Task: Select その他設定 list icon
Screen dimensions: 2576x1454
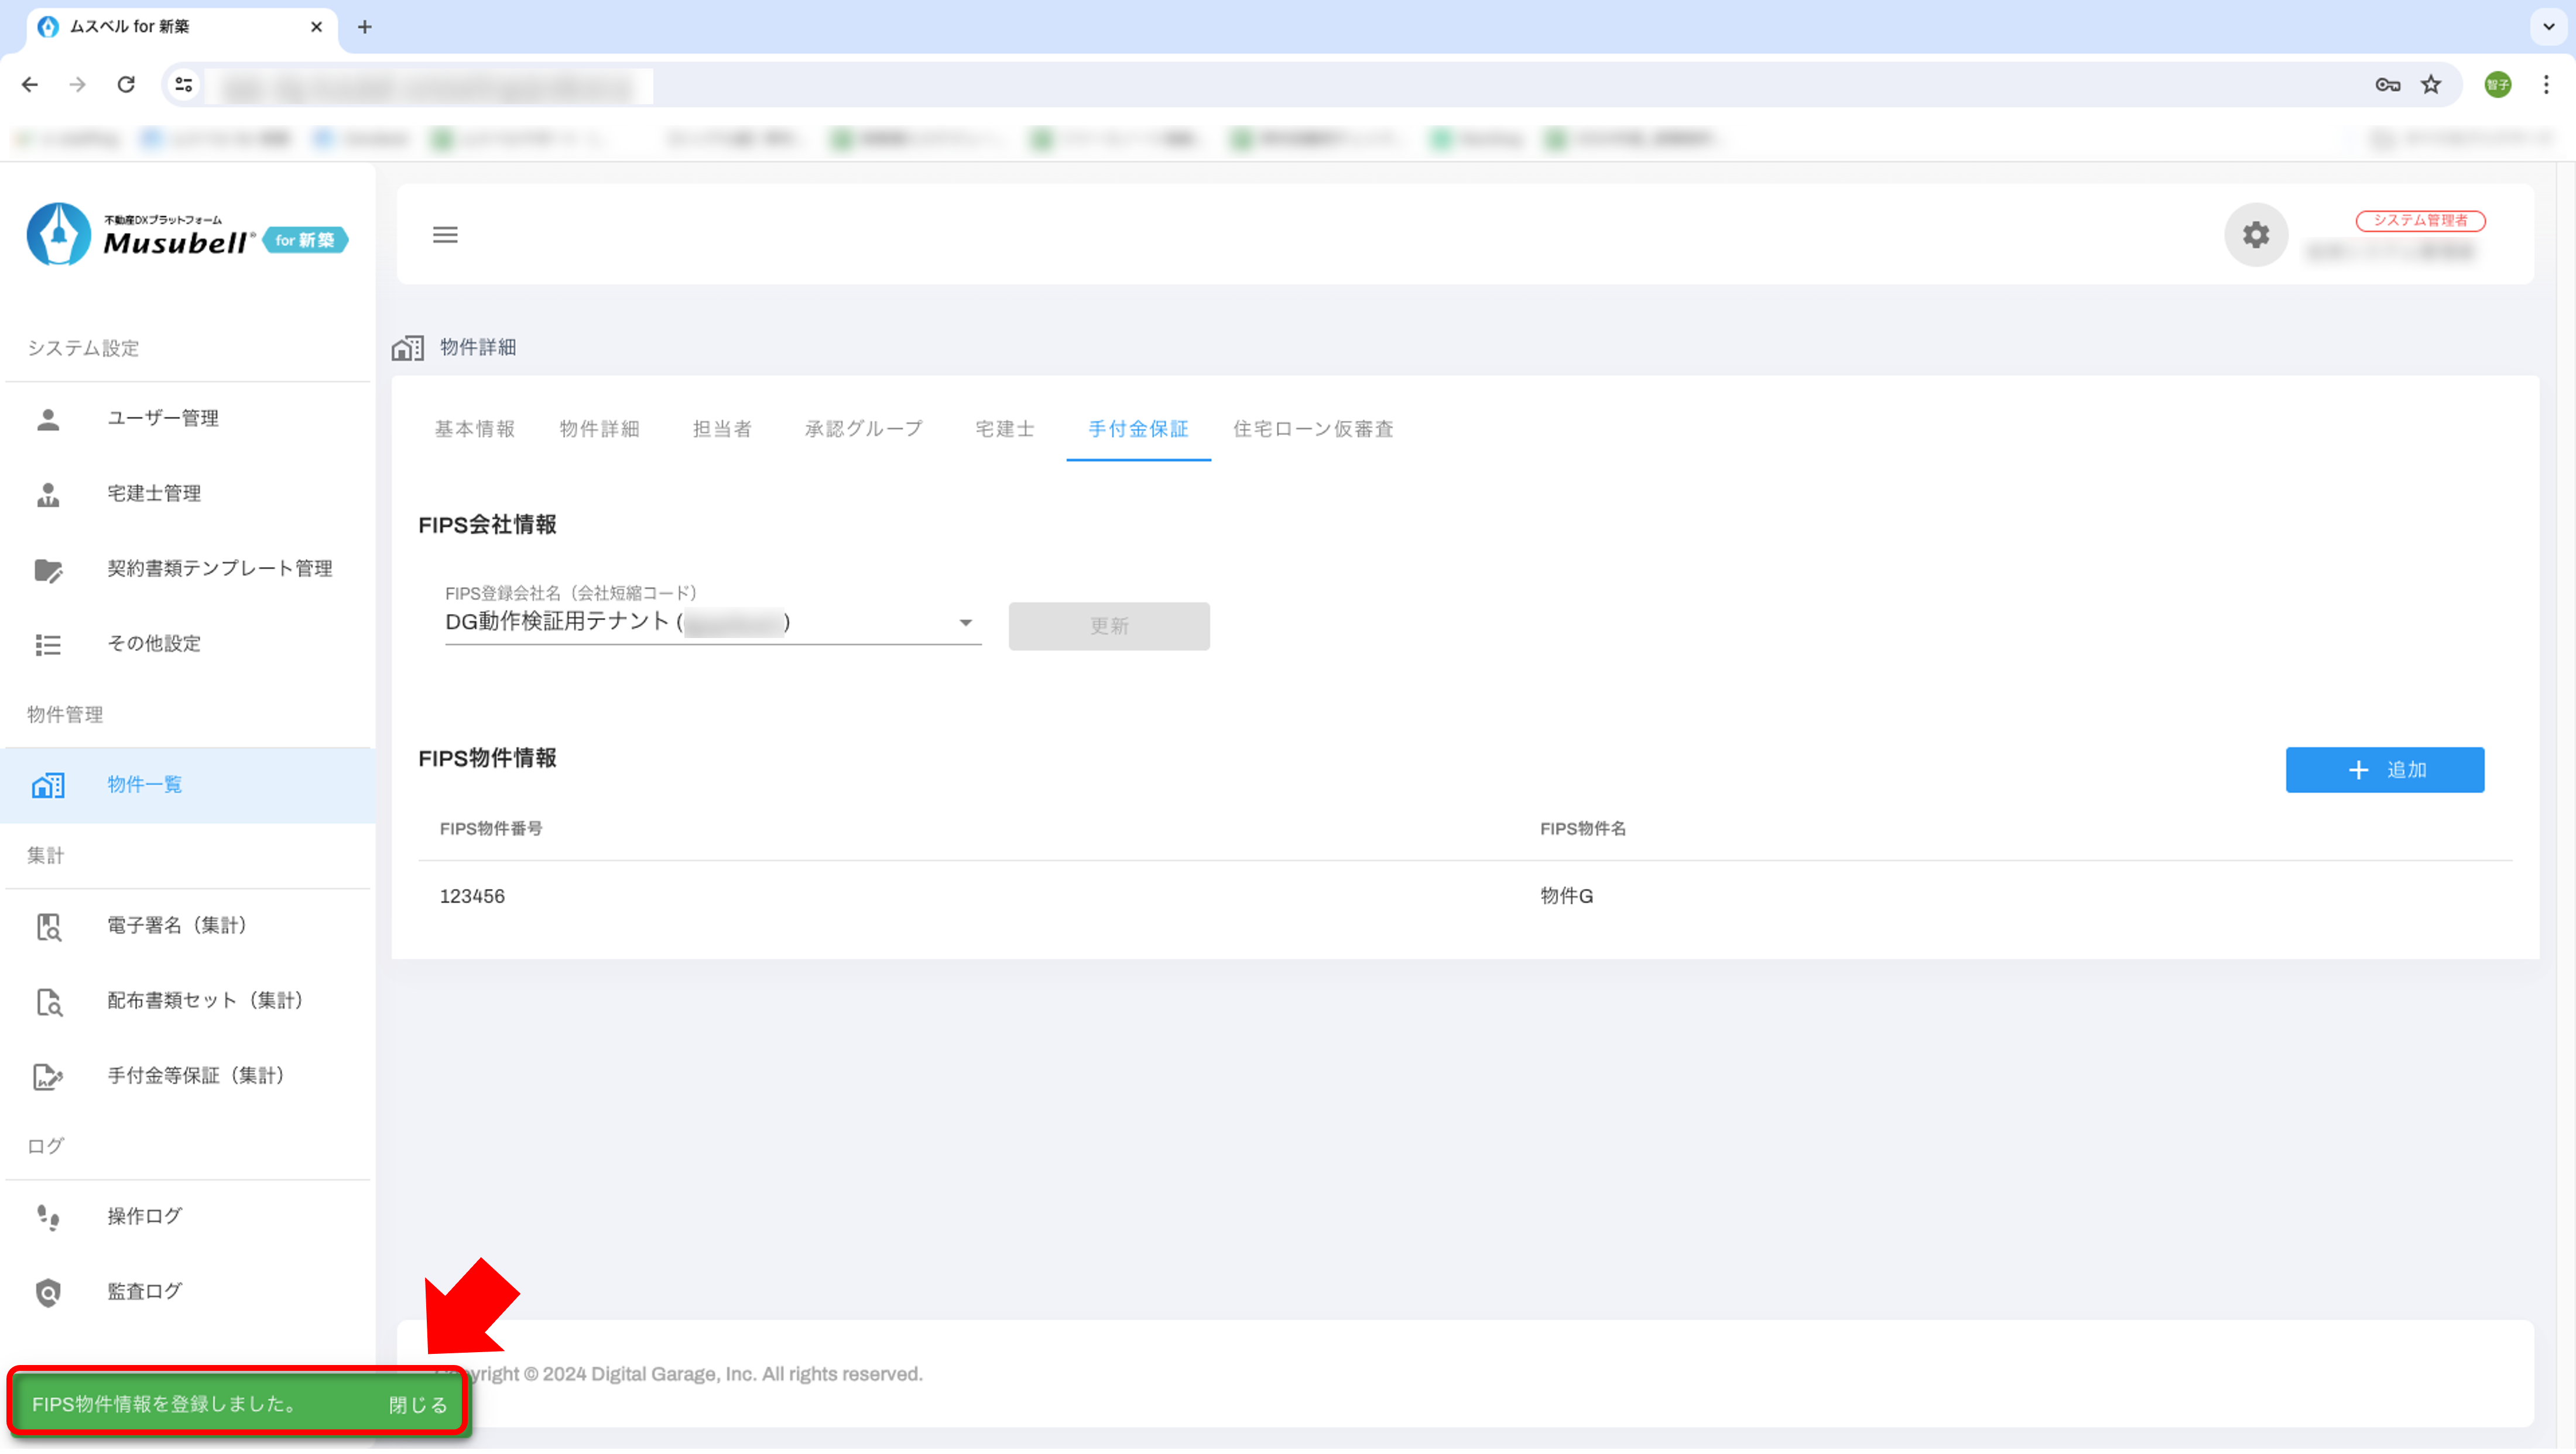Action: point(48,644)
